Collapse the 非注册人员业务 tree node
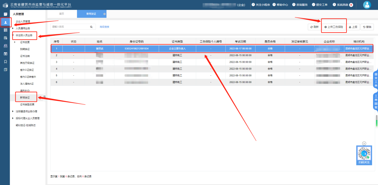 tap(13, 35)
